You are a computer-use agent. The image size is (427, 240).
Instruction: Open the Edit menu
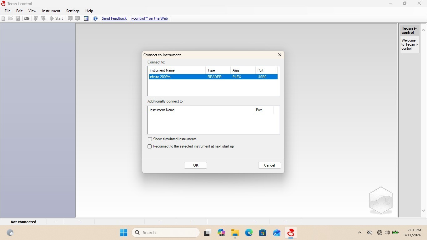click(x=19, y=11)
